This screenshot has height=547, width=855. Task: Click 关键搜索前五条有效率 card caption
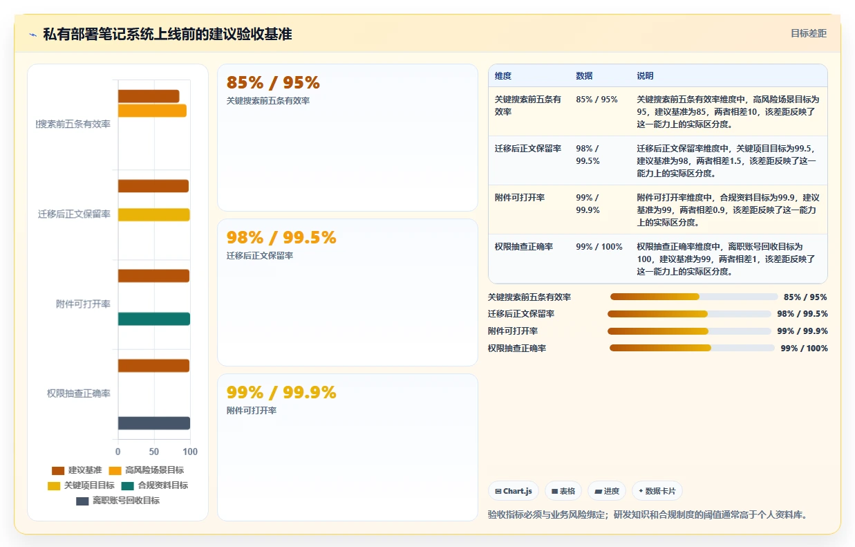click(268, 101)
